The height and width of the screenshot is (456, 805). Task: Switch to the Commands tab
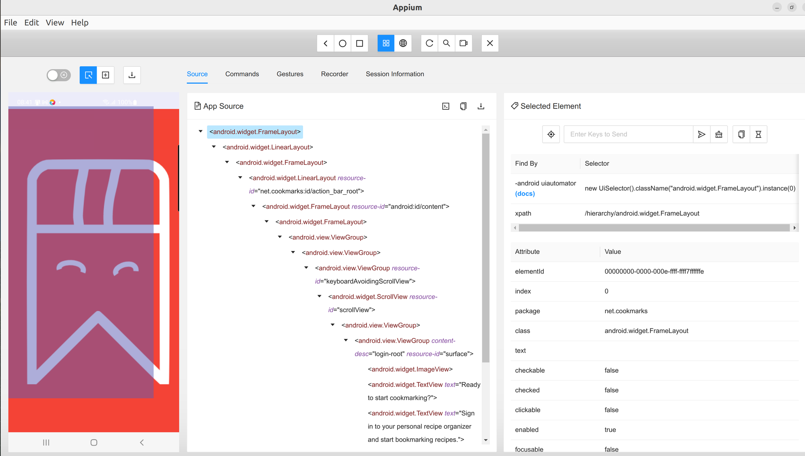coord(242,74)
